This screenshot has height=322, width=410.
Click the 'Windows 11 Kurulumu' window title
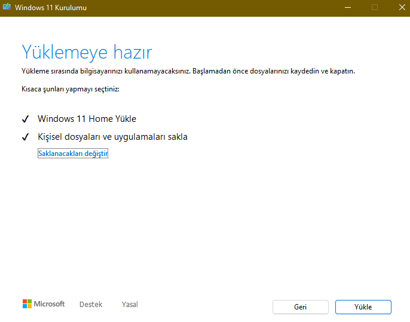click(51, 8)
